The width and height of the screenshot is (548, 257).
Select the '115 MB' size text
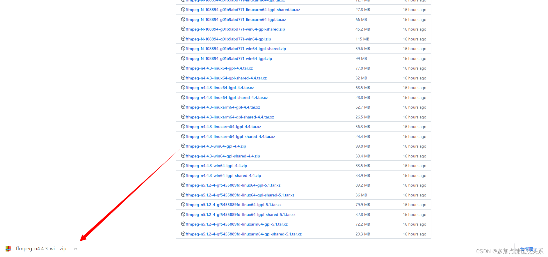tap(362, 39)
